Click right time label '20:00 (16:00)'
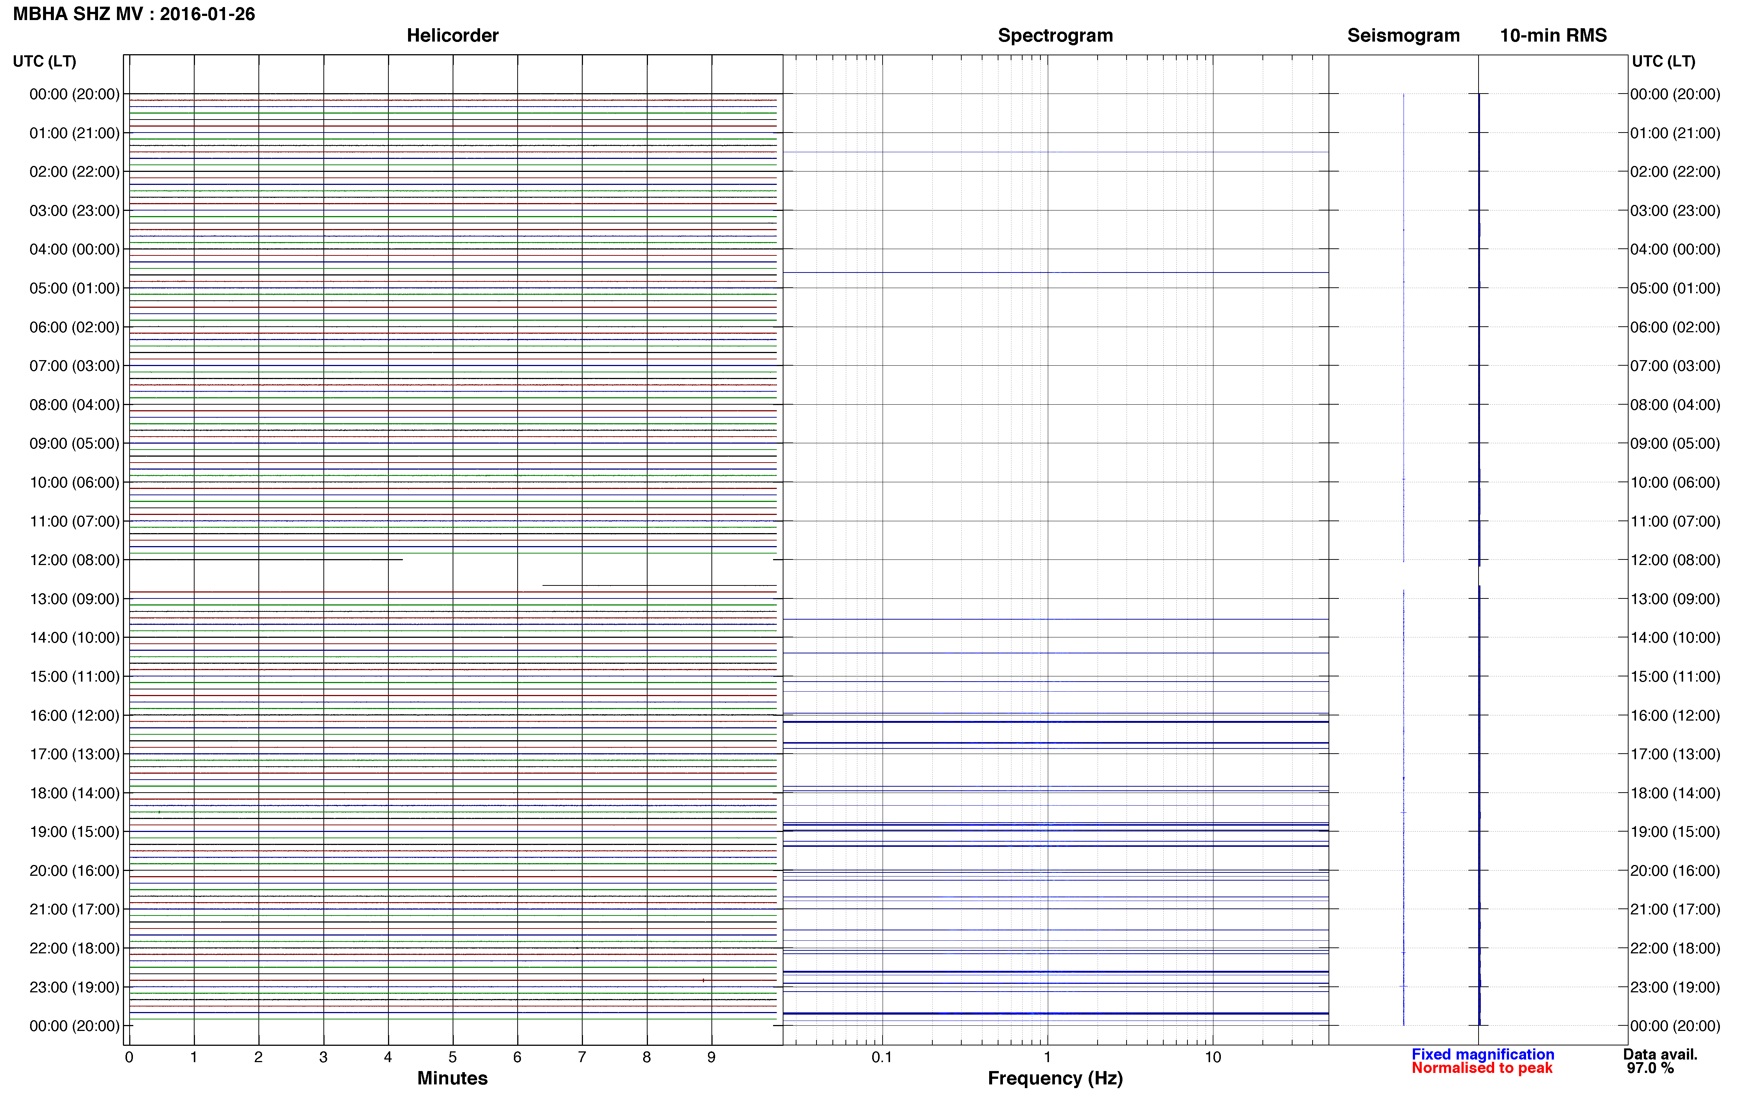The width and height of the screenshot is (1760, 1100). click(x=1675, y=871)
